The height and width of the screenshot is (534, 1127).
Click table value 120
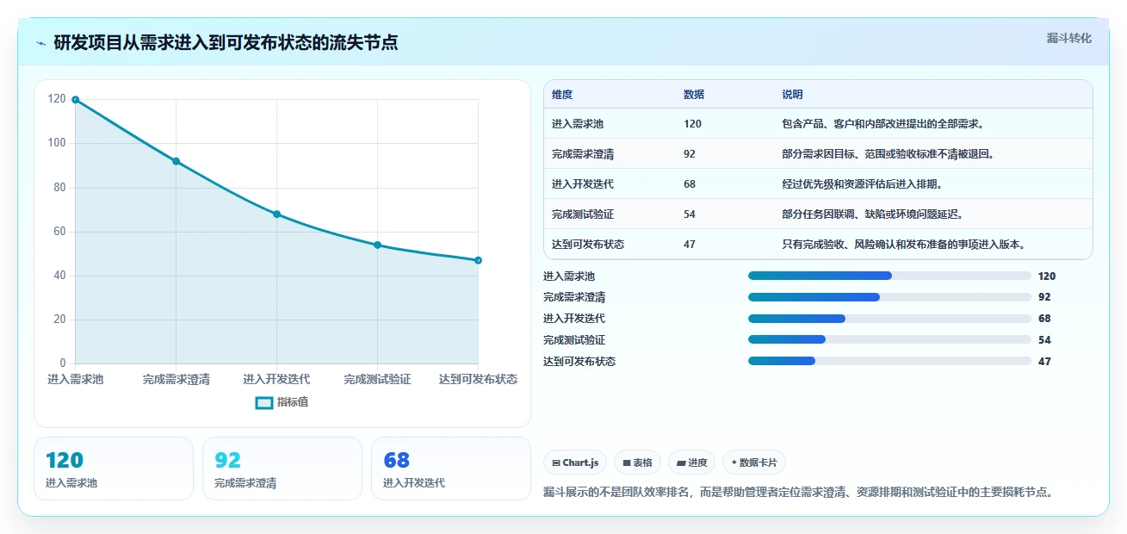point(692,124)
